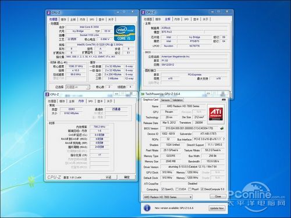Click the American Megatrends Inc. BIOS field
291x218 pixels.
[194, 56]
